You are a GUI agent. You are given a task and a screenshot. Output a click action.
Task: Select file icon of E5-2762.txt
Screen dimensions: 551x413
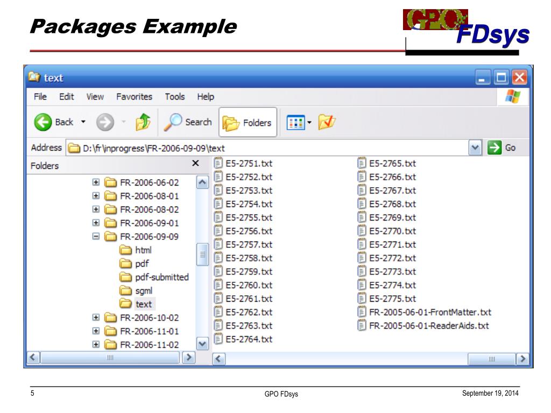click(x=218, y=312)
